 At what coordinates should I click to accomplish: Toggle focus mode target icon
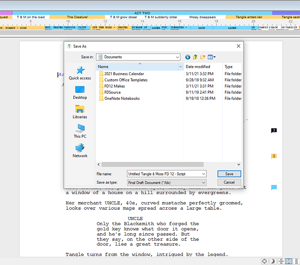265,261
